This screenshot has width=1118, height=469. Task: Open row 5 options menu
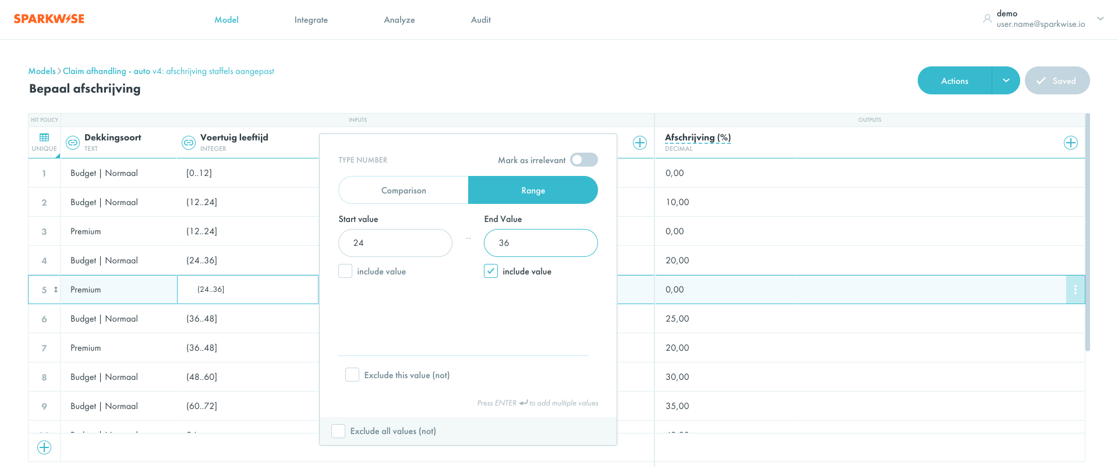pos(1075,290)
